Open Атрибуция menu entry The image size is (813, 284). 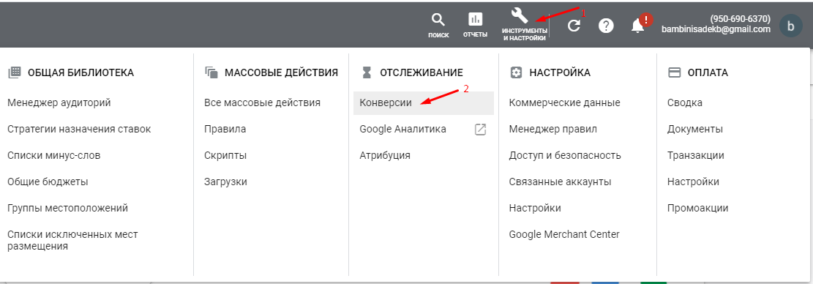385,155
